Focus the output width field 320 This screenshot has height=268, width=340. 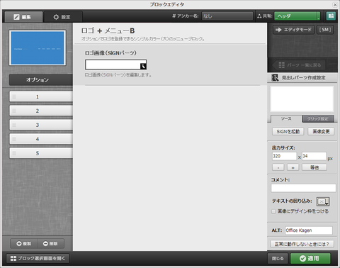tap(284, 156)
